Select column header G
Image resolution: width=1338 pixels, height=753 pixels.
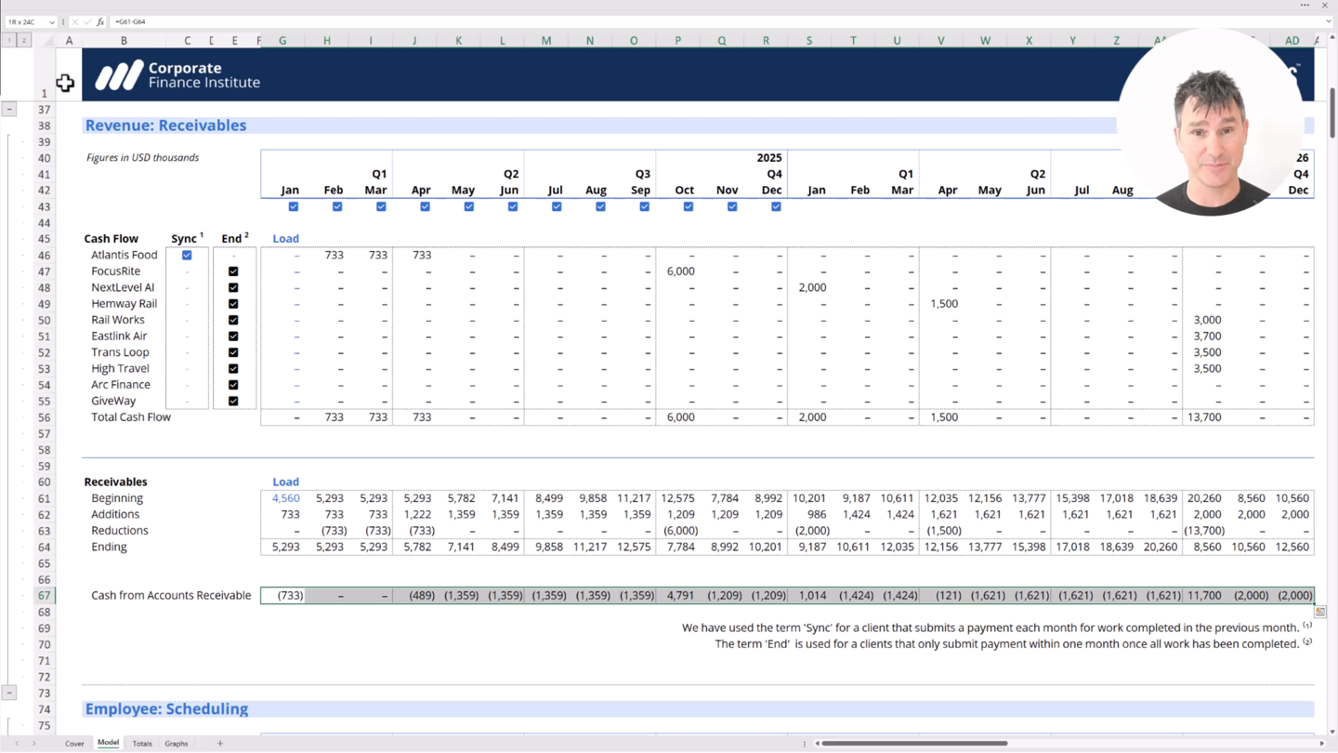282,41
